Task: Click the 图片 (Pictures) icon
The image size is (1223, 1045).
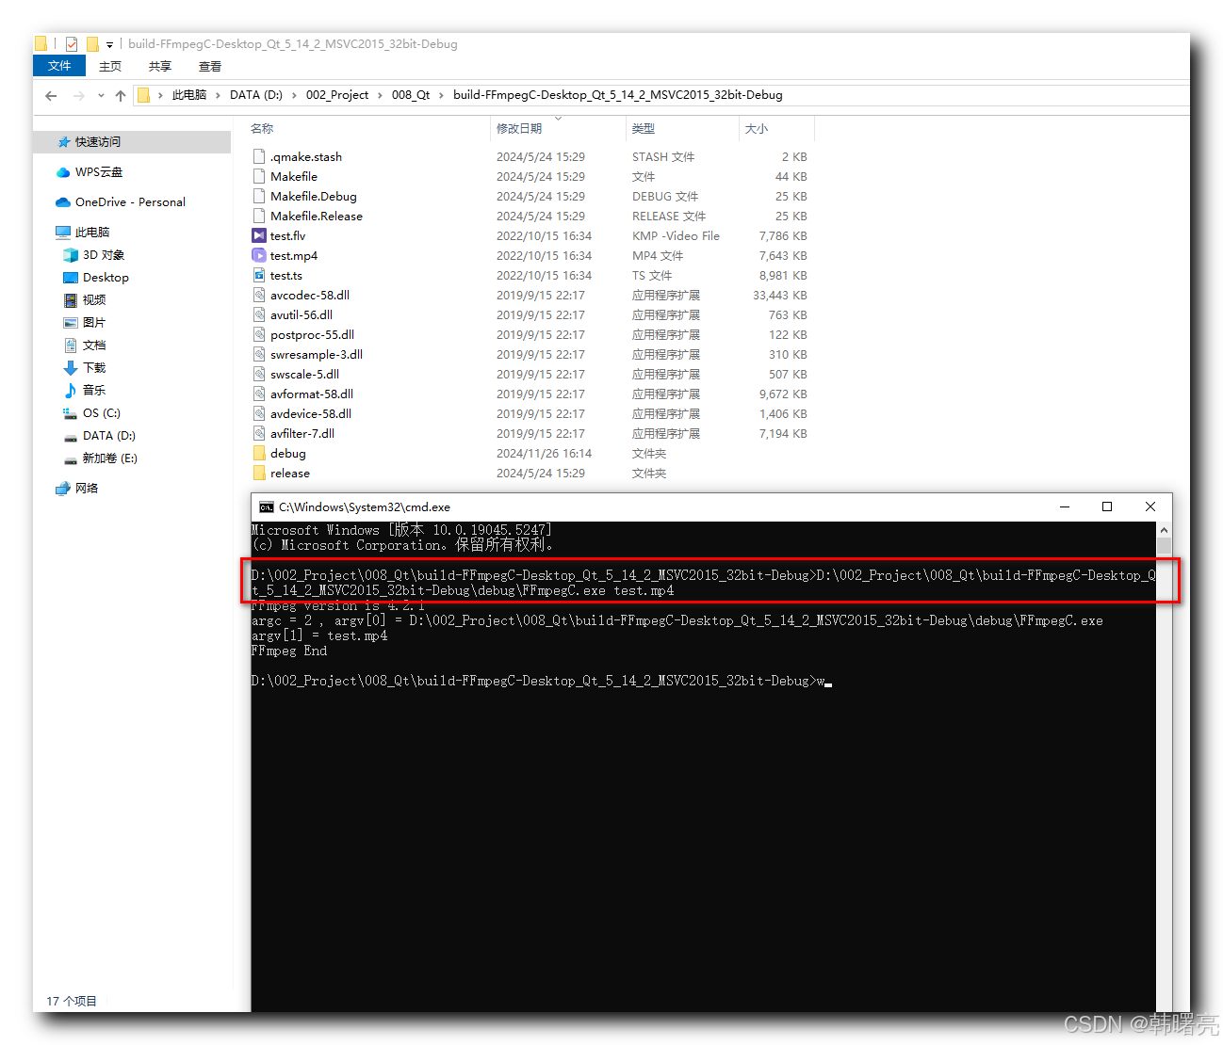Action: [x=71, y=323]
